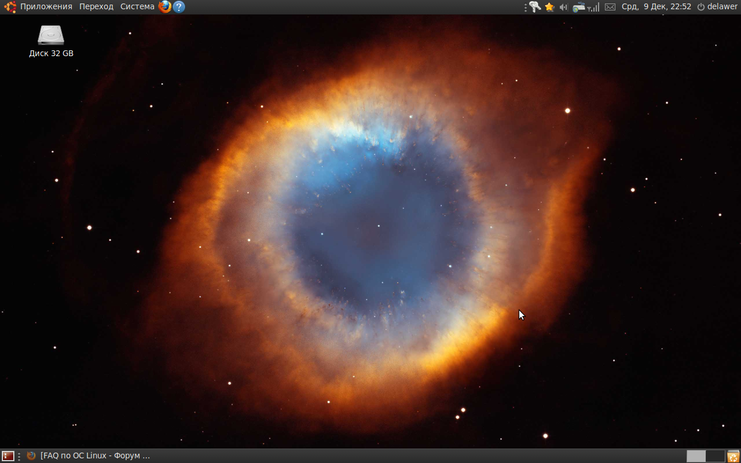
Task: Select the Диск 32 GB desktop icon
Action: point(51,41)
